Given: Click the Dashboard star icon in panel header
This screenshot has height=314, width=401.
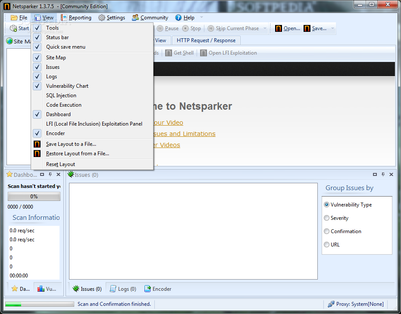Looking at the screenshot, I should 9,175.
